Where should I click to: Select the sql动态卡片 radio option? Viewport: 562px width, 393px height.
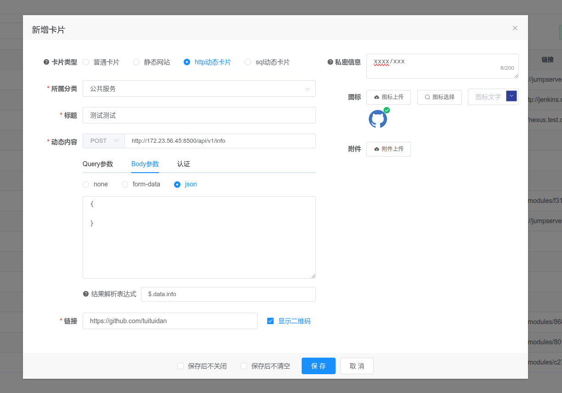248,62
